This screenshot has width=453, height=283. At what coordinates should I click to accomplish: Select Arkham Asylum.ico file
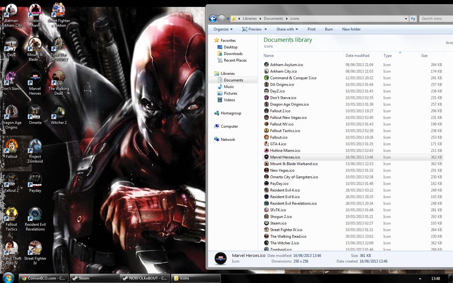point(353,65)
